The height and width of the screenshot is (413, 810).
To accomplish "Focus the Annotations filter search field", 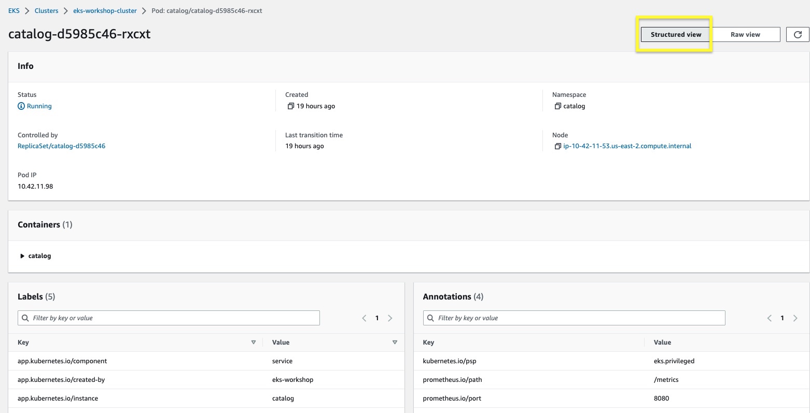I will (x=574, y=318).
